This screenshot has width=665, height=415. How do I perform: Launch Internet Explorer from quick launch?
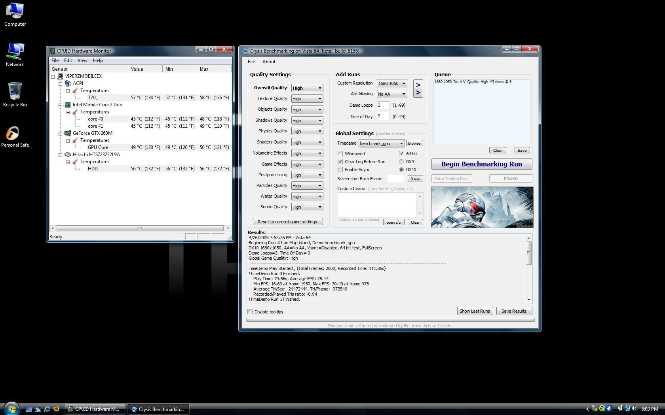tap(47, 409)
